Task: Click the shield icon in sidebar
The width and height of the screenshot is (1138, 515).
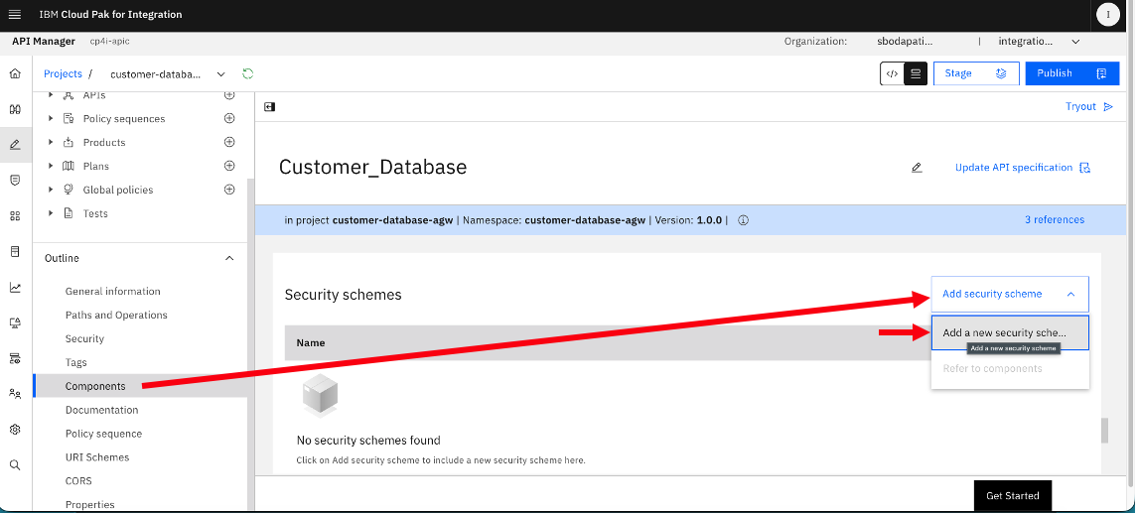Action: point(15,180)
